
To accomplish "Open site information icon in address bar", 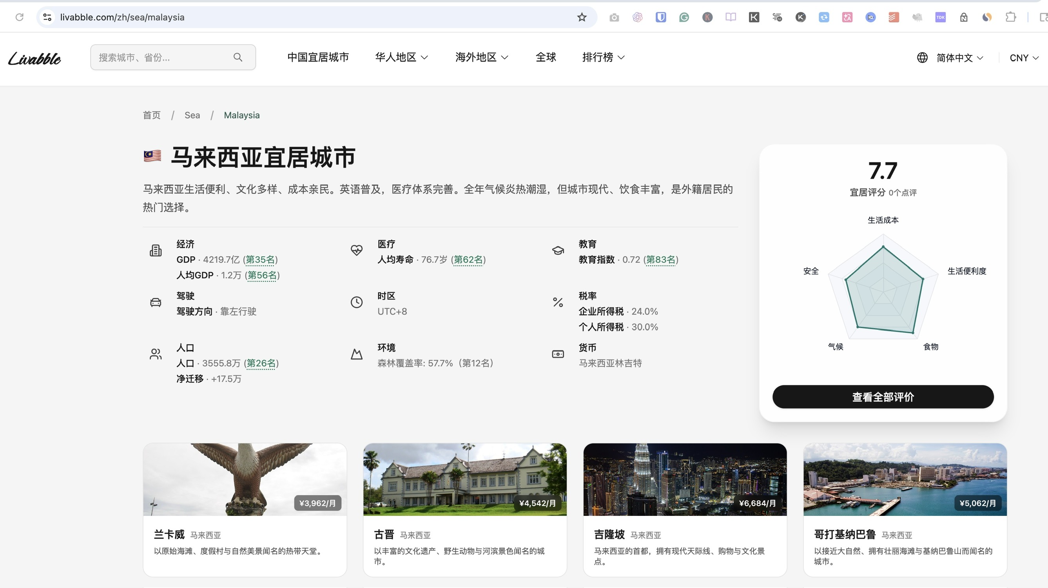I will pyautogui.click(x=47, y=17).
